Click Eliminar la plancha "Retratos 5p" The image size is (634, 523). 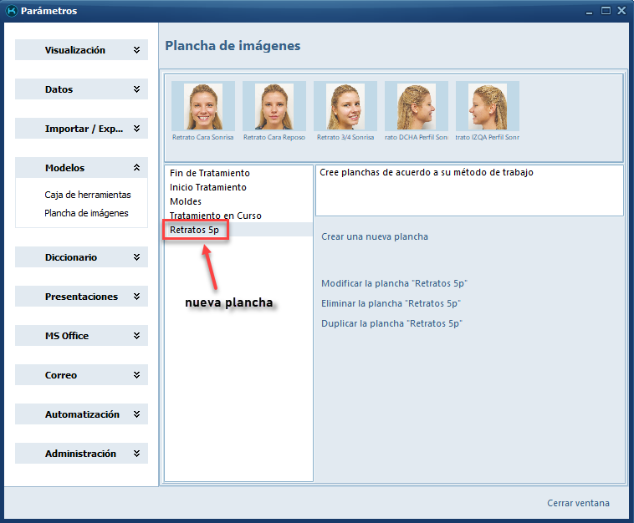click(391, 304)
